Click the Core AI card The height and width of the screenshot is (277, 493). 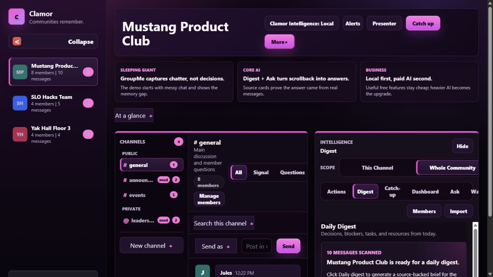point(297,82)
